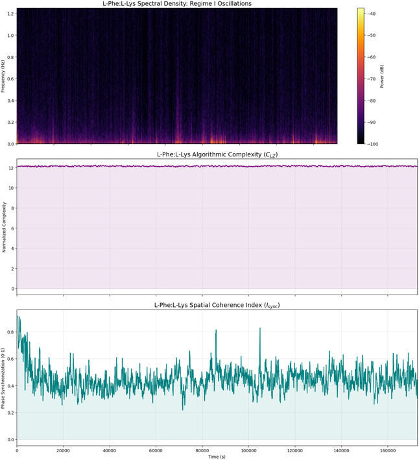Click the 0.8 phase synchronization tick
The height and width of the screenshot is (460, 419).
click(10, 332)
